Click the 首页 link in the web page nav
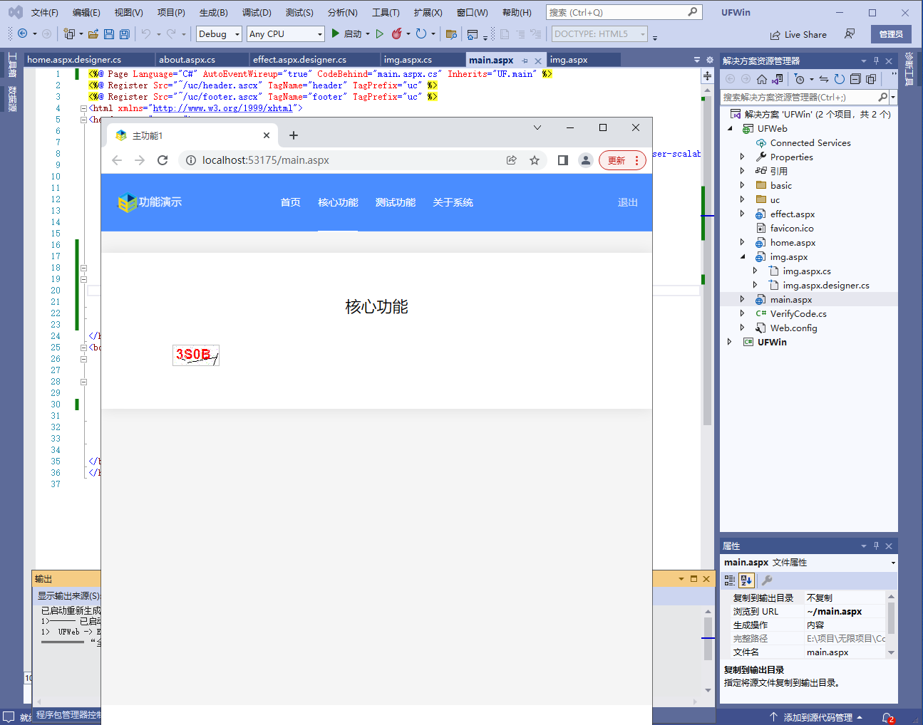The image size is (923, 725). coord(290,202)
